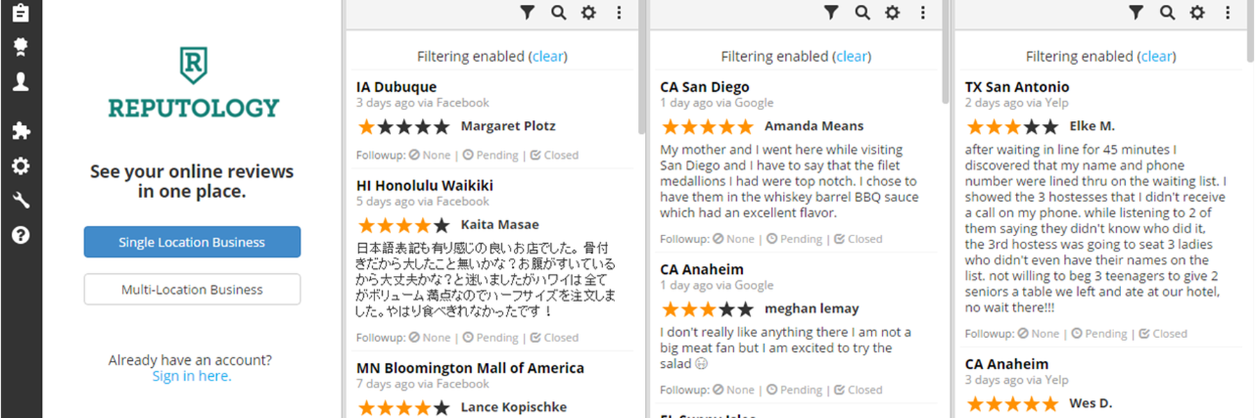Mark Amanda Means review followup Closed

pyautogui.click(x=858, y=239)
